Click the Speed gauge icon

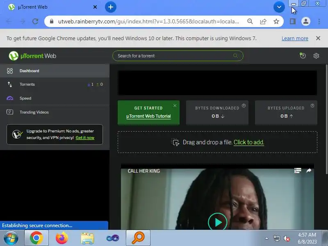(10, 98)
